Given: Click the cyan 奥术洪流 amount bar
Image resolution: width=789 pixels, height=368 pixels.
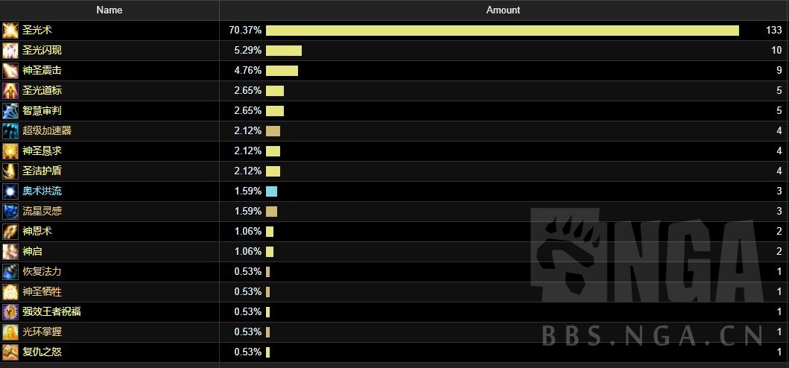Looking at the screenshot, I should tap(272, 191).
